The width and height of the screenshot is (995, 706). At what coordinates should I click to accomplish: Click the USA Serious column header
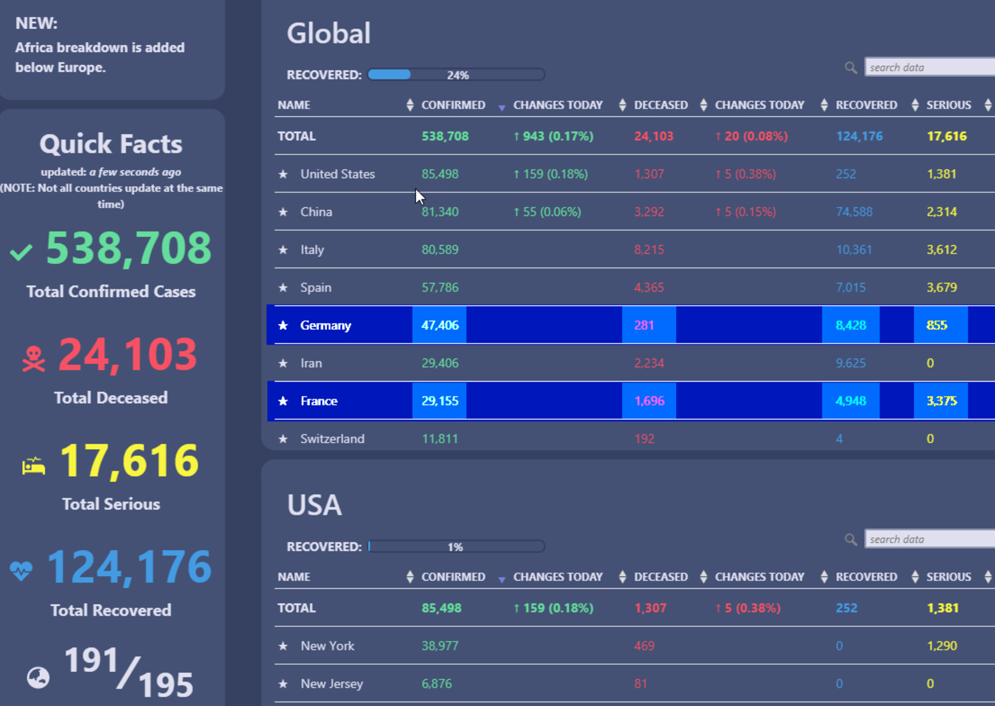tap(948, 577)
